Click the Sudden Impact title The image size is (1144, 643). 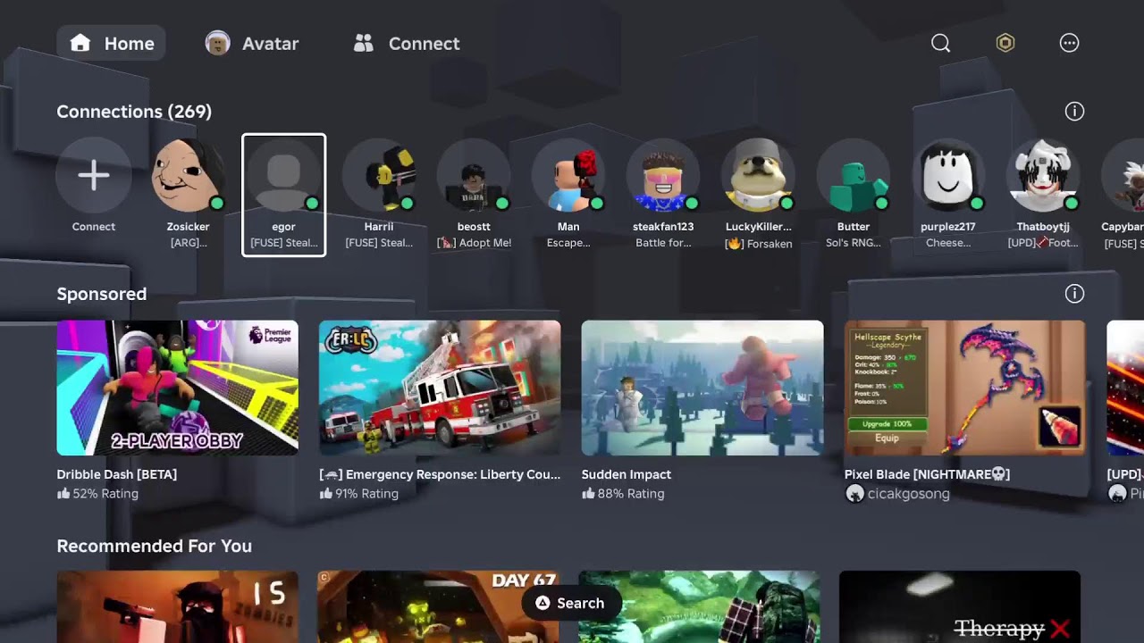click(x=627, y=474)
